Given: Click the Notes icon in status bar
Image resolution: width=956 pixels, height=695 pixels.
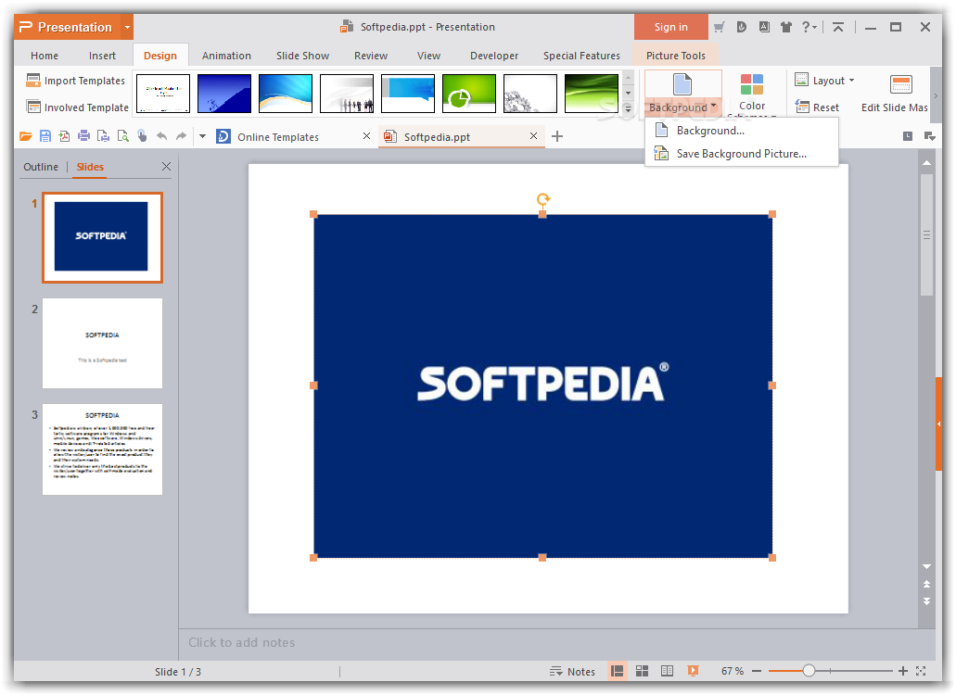Looking at the screenshot, I should click(x=555, y=671).
